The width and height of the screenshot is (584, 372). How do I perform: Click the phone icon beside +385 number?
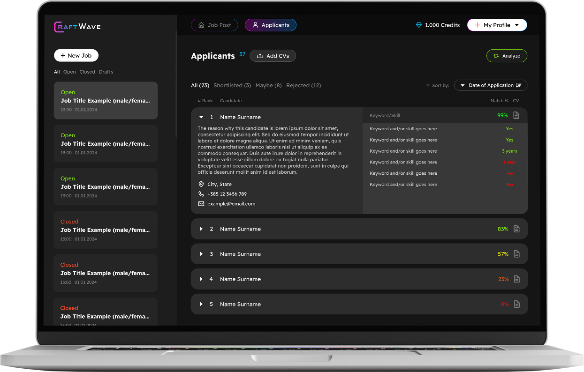(201, 194)
